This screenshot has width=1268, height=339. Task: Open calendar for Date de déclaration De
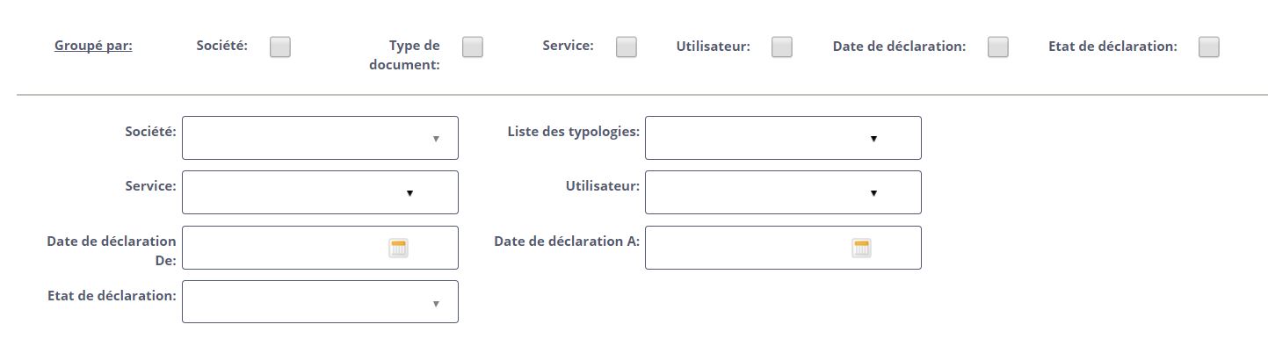[398, 248]
